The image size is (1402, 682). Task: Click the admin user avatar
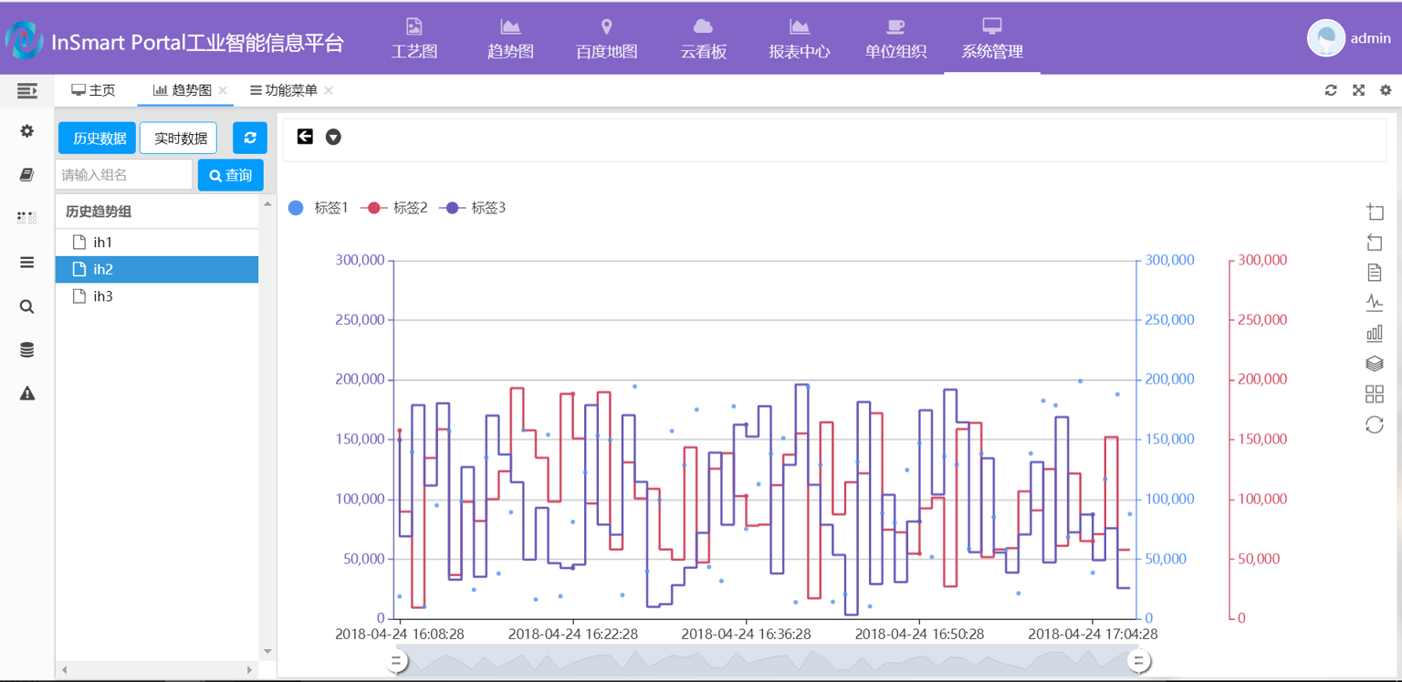[1326, 38]
